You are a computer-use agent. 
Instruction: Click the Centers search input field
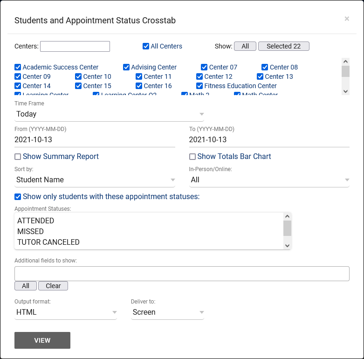coord(75,46)
